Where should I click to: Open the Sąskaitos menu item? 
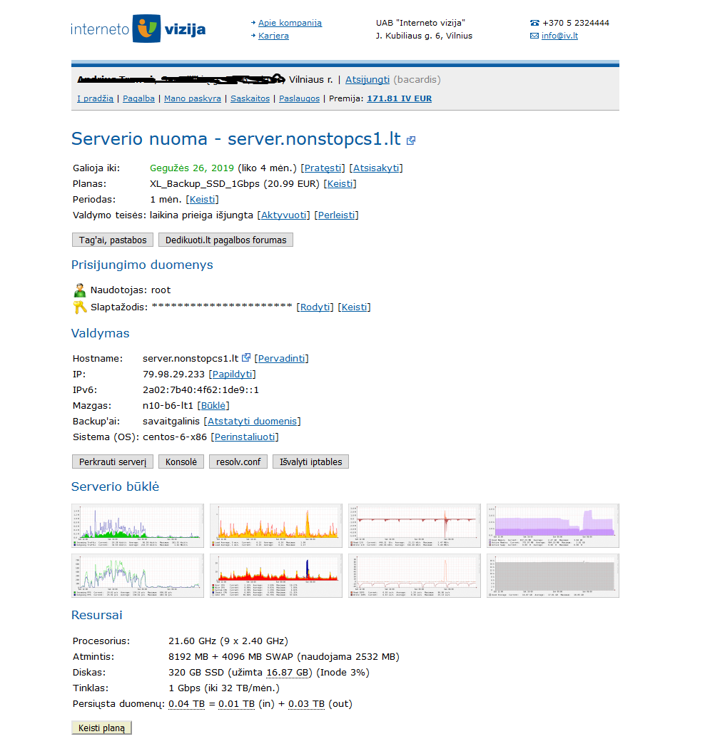250,98
